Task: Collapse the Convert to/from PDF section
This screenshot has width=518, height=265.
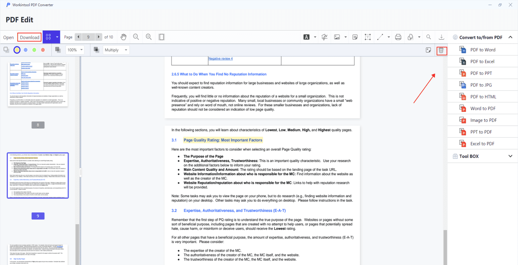Action: pos(482,37)
